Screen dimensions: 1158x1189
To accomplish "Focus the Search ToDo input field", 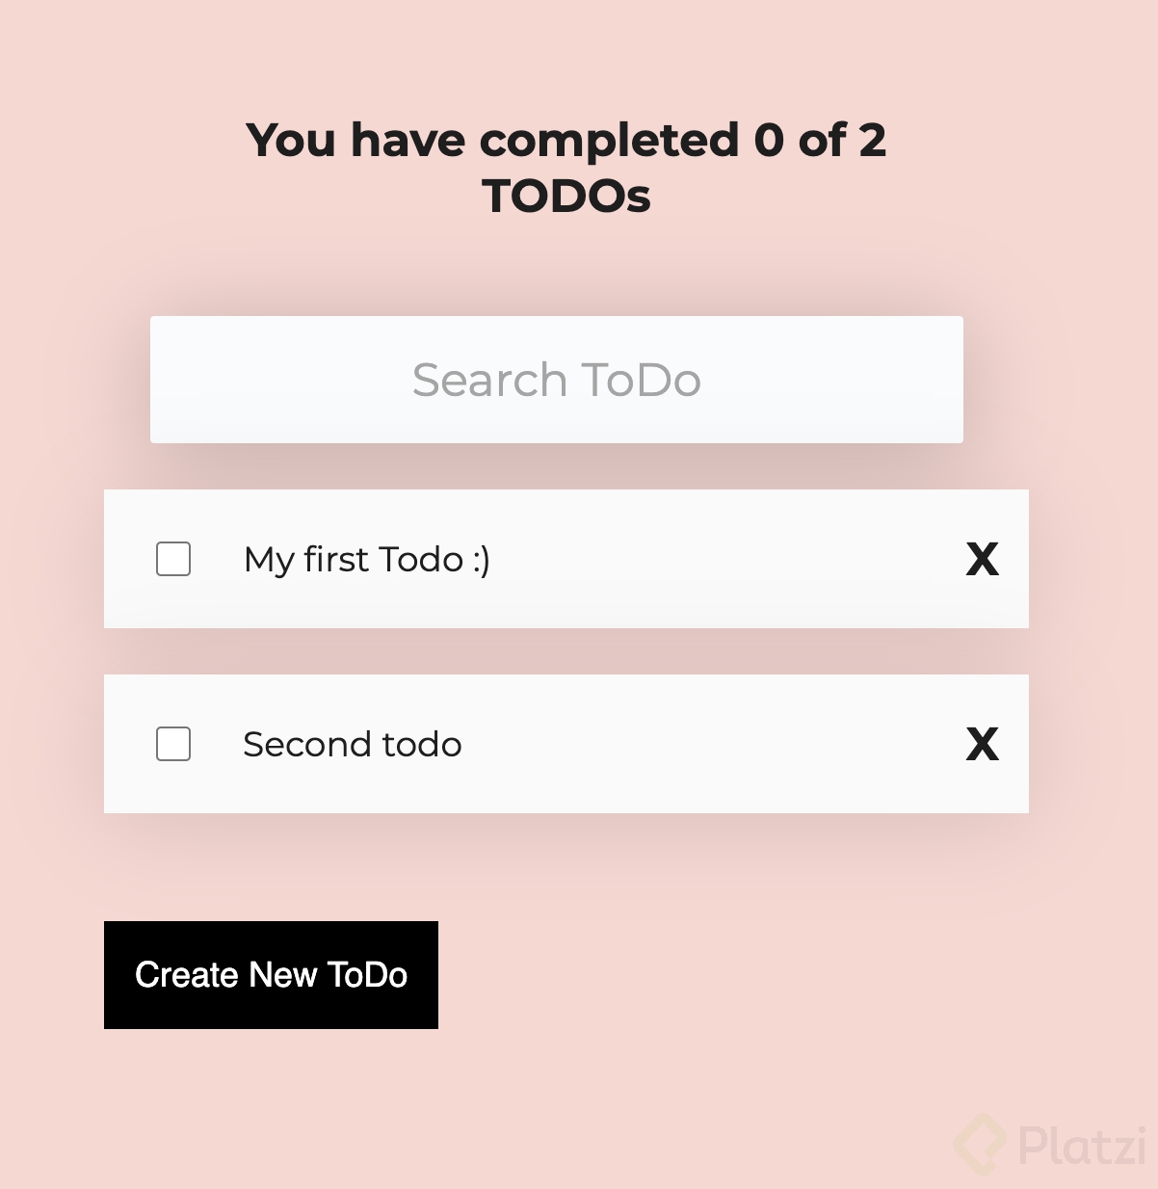I will [557, 380].
